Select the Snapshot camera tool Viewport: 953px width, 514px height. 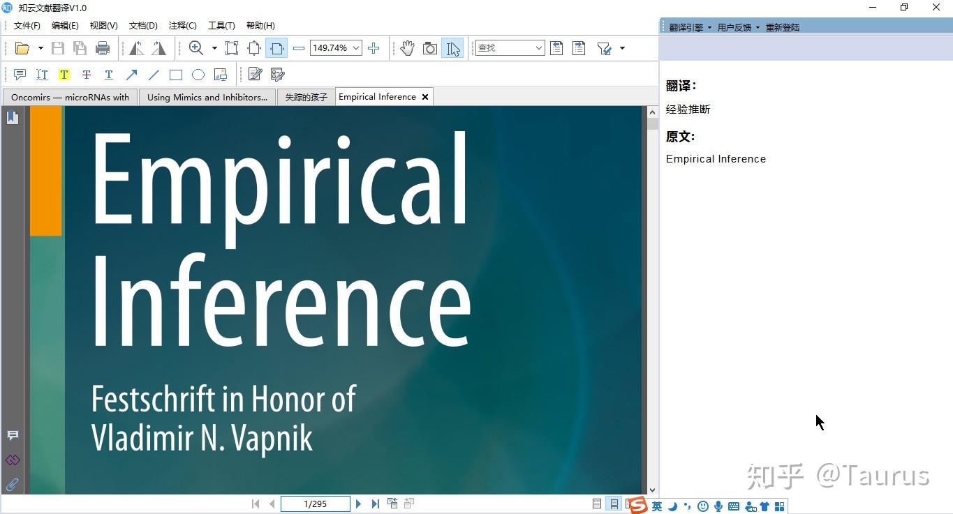[430, 48]
